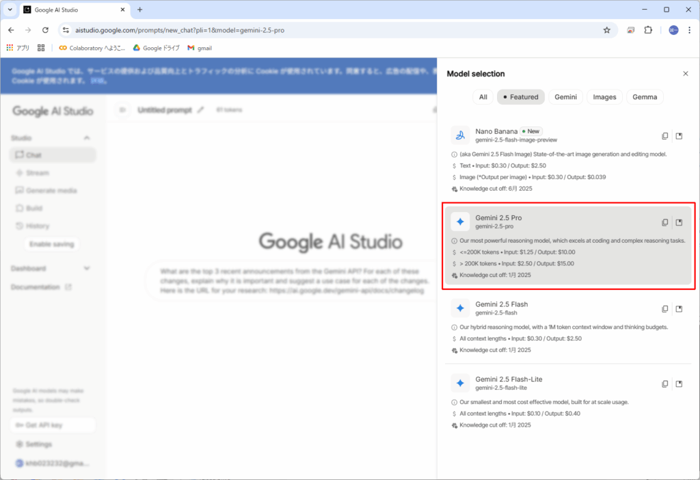Collapse the Studio sidebar section

(x=87, y=138)
